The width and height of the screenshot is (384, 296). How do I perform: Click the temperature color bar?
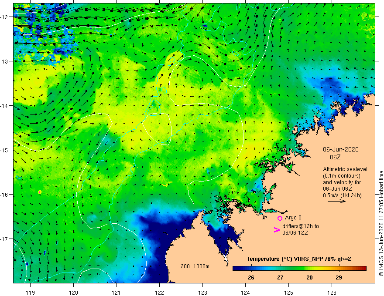click(299, 268)
